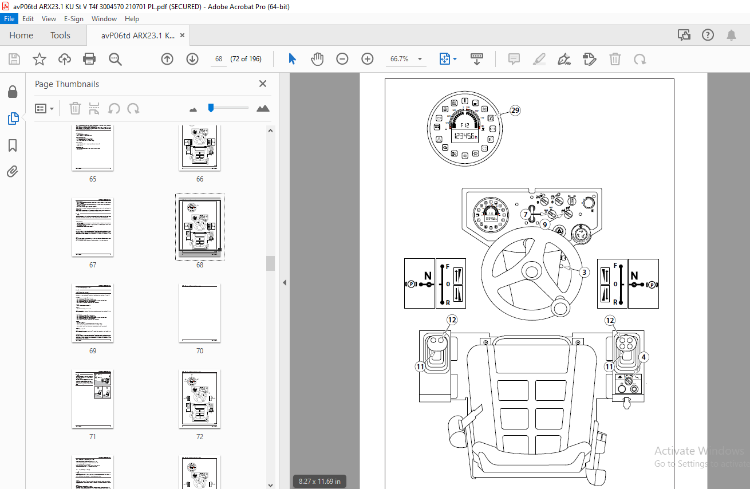Select blank page 70 thumbnail
The width and height of the screenshot is (750, 489).
pyautogui.click(x=200, y=313)
